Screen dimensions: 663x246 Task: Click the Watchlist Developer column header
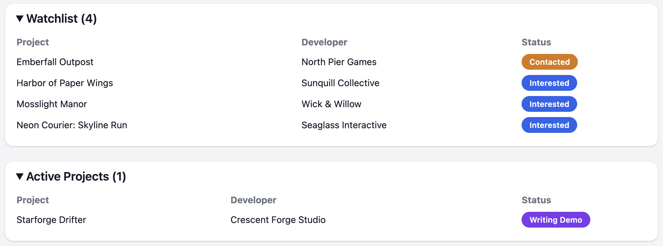(x=324, y=42)
